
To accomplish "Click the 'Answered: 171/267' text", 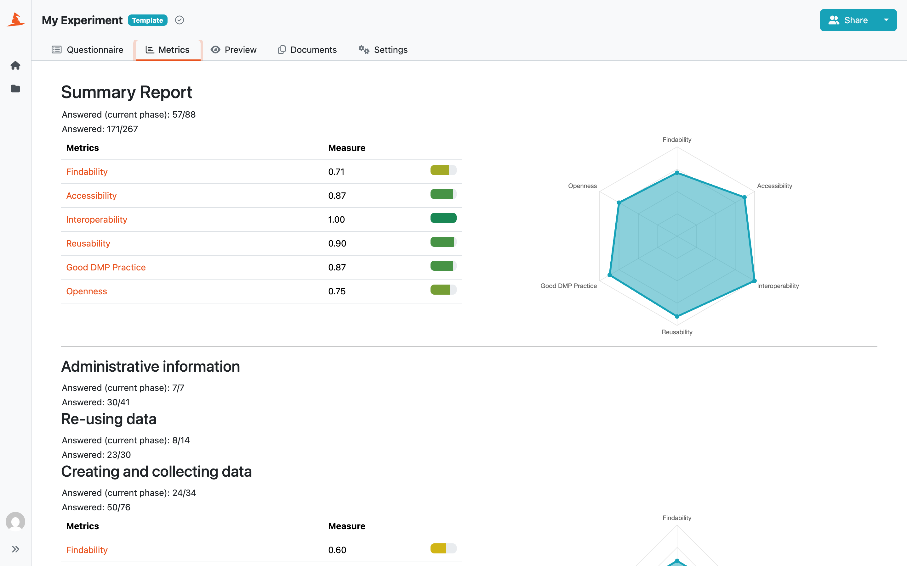I will (x=100, y=129).
